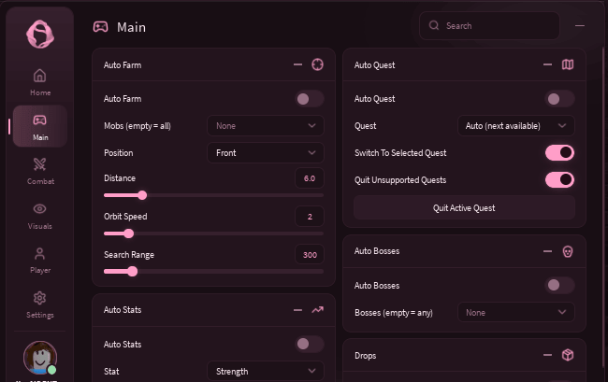
Task: Click the Distance value box 6.0
Action: 310,178
